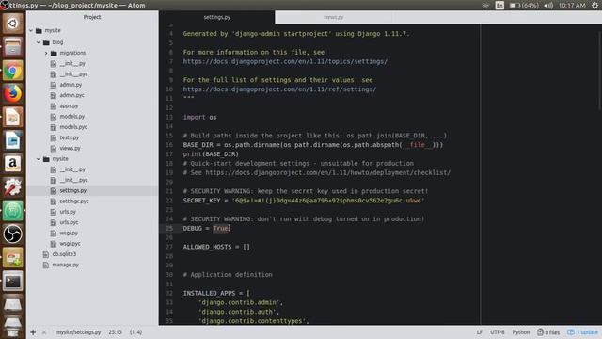Select the settings.py editor tab
Screen dimensions: 602x339
217,17
